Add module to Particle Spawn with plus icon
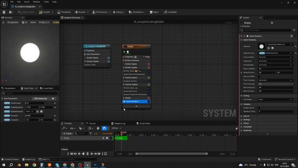Screen dimensions: 298x168 click(149, 78)
